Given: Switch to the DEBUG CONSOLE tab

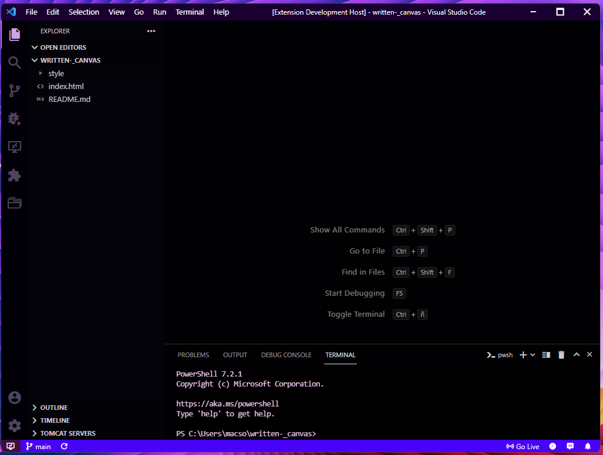Looking at the screenshot, I should [x=286, y=354].
